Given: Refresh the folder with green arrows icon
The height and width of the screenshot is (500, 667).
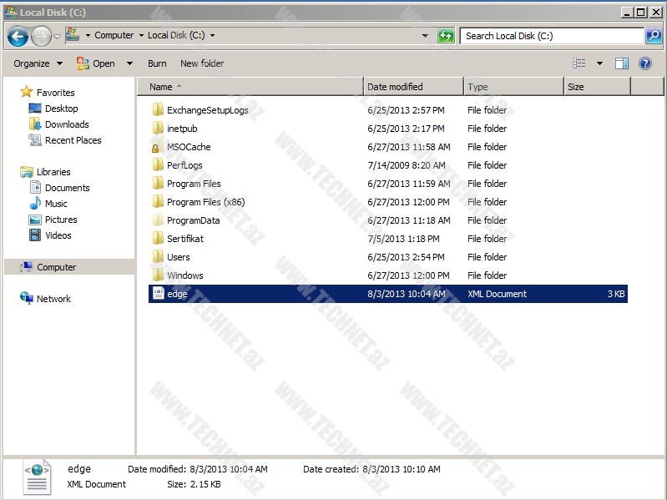Looking at the screenshot, I should (446, 36).
